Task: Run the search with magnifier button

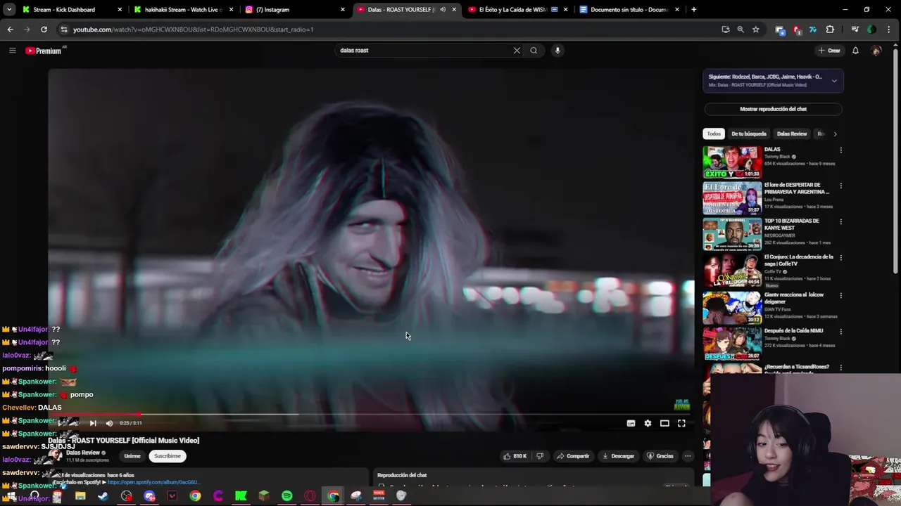Action: 534,51
